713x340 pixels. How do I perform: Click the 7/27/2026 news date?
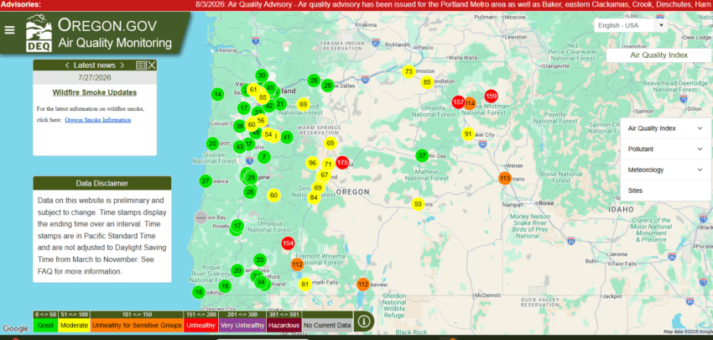pos(95,78)
